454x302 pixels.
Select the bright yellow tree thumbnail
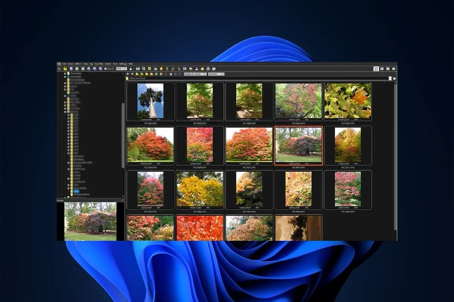200,189
